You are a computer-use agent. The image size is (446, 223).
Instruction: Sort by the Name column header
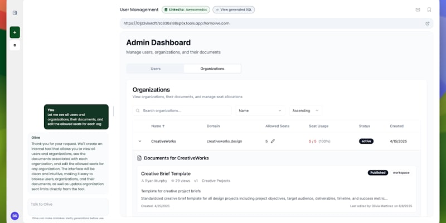[x=158, y=126]
